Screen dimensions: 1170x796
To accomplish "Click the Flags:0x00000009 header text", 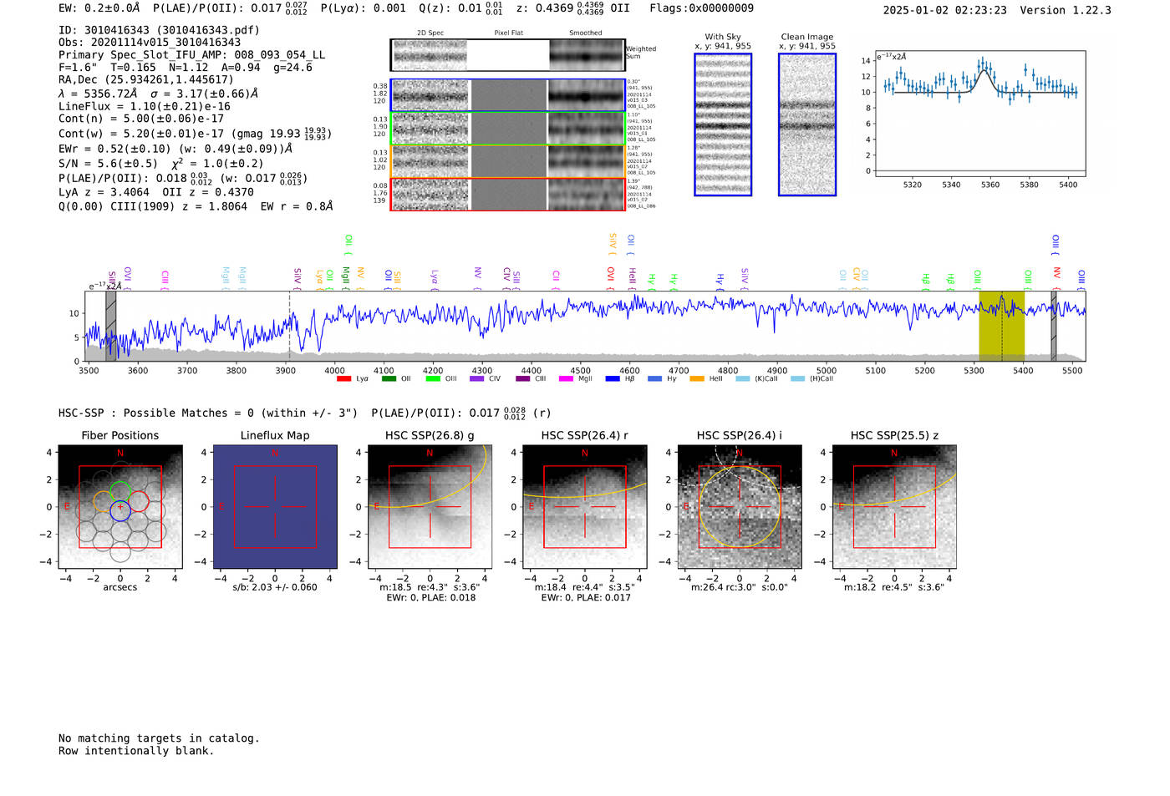I will point(702,8).
